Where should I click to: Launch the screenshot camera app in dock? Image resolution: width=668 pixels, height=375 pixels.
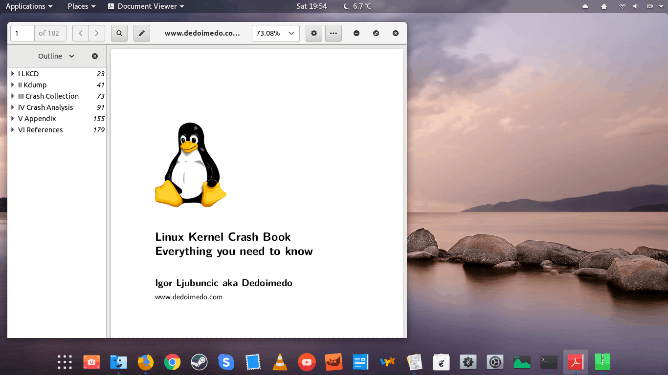[91, 362]
